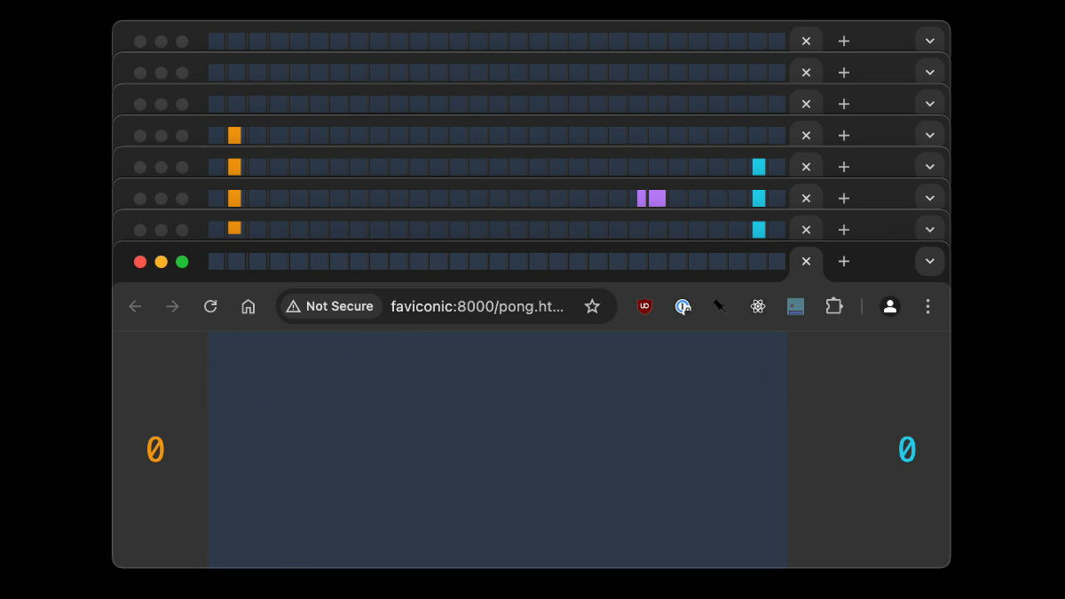Open the tab search chevron on the active window
This screenshot has width=1065, height=599.
point(929,261)
